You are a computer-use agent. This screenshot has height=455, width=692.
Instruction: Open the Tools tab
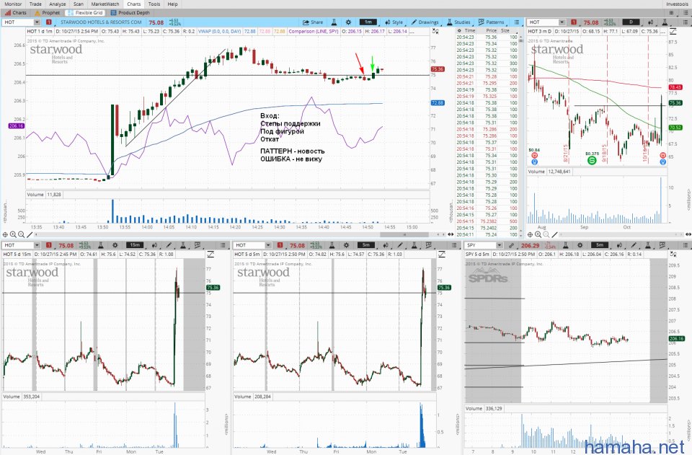point(154,4)
